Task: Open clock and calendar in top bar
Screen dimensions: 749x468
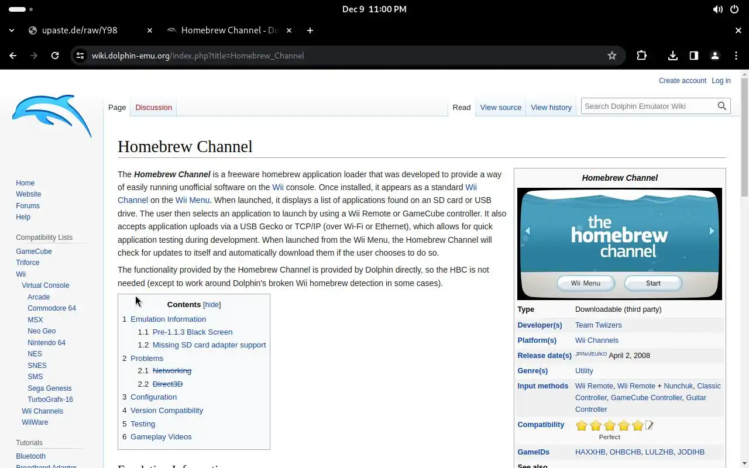Action: tap(374, 9)
